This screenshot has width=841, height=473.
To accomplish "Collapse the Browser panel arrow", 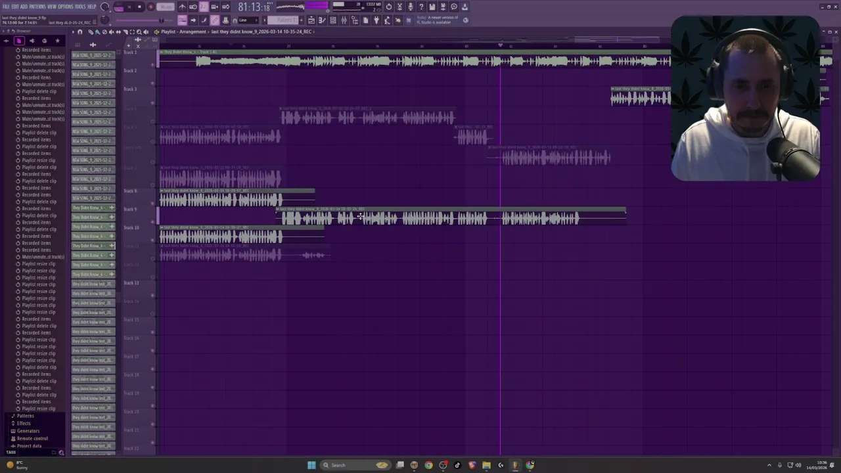I will click(3, 31).
